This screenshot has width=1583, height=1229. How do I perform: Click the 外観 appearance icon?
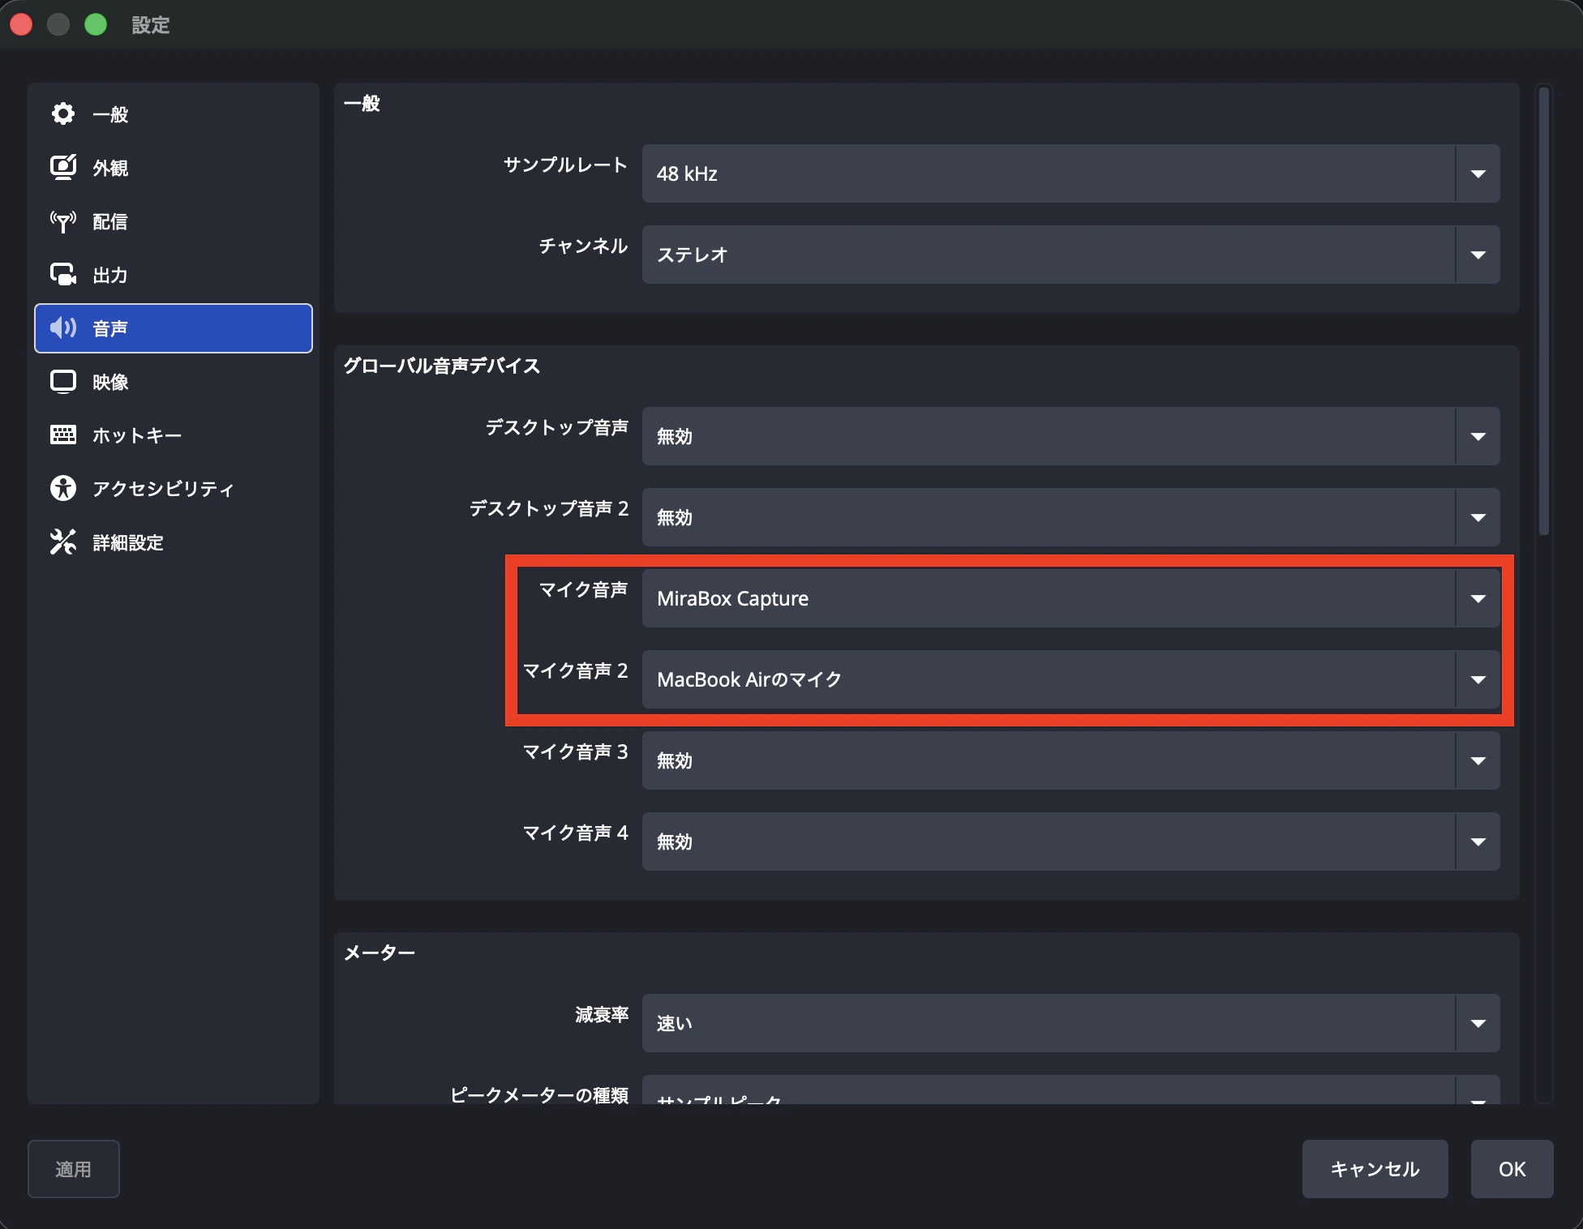tap(63, 167)
